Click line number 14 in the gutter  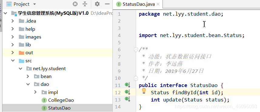pyautogui.click(x=118, y=107)
